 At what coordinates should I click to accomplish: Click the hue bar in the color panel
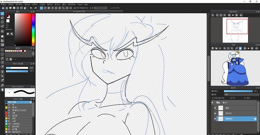[x=33, y=29]
